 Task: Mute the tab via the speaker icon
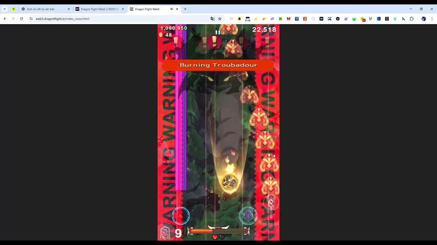(x=171, y=9)
